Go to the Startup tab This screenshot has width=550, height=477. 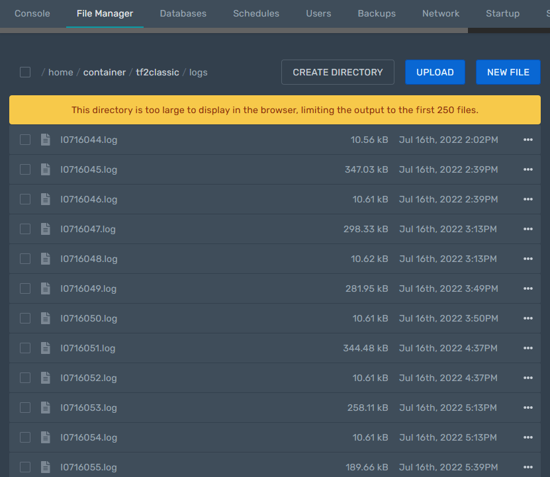coord(502,13)
